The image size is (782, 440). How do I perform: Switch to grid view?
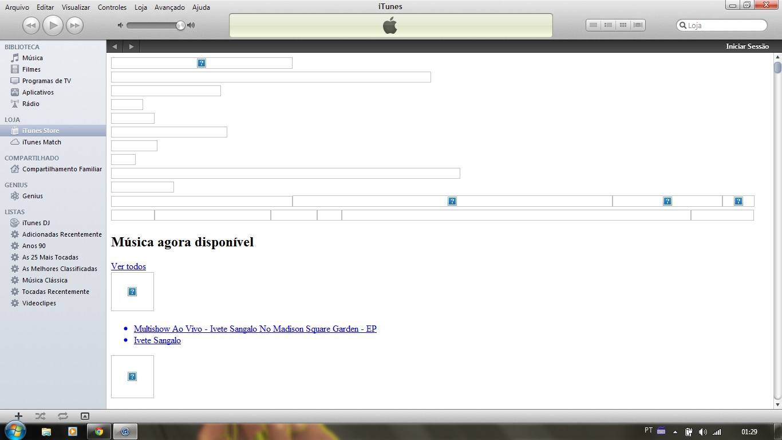(623, 25)
